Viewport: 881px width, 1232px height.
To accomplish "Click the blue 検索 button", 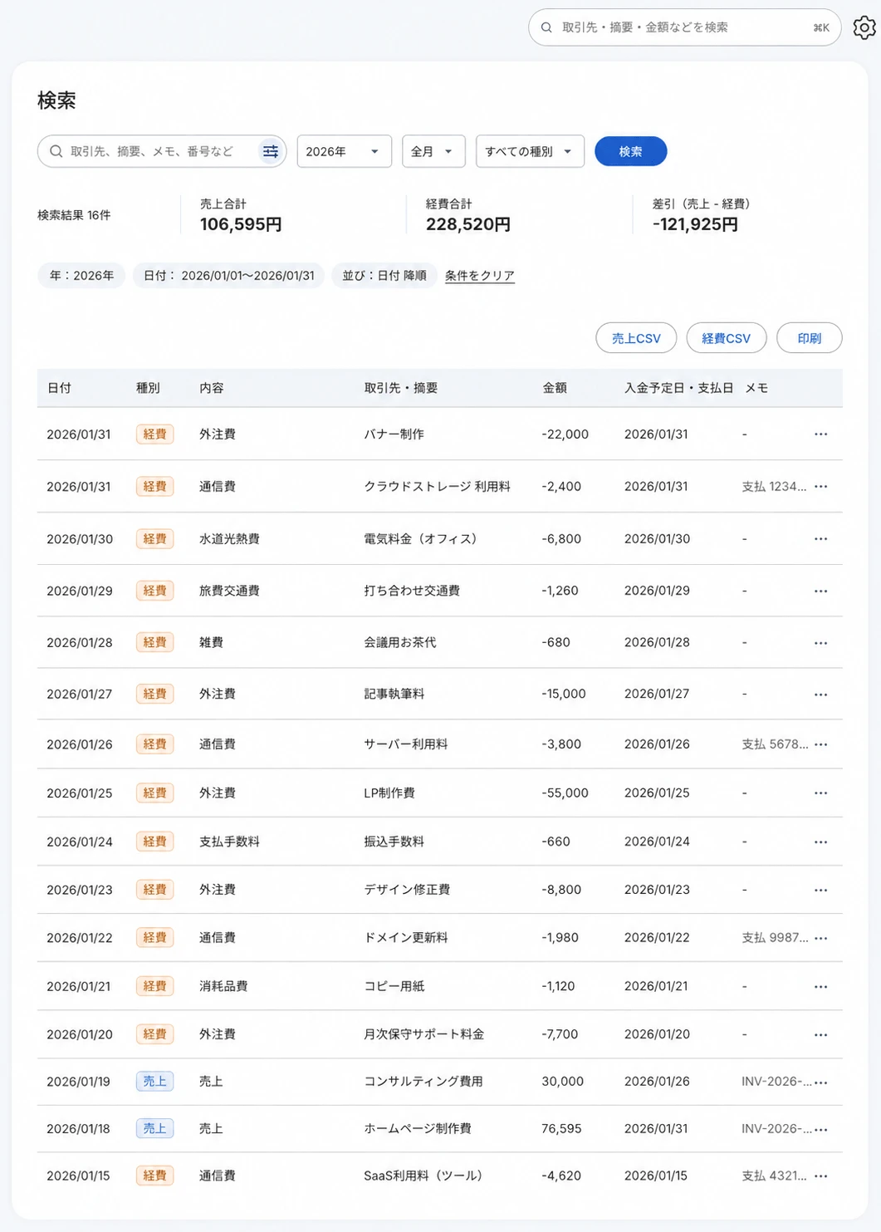I will 630,151.
